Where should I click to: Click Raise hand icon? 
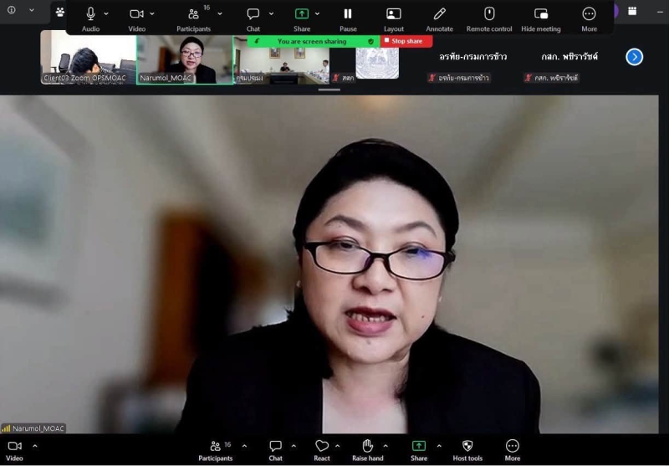pyautogui.click(x=367, y=446)
